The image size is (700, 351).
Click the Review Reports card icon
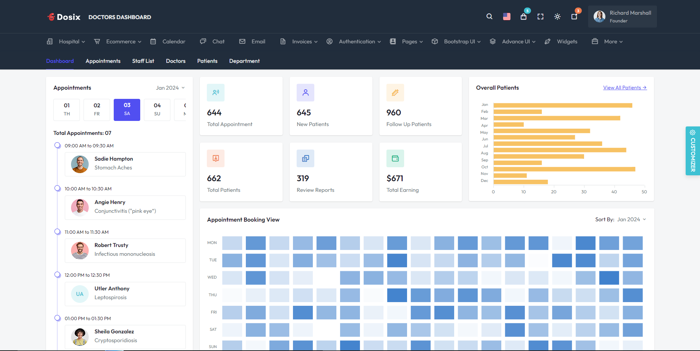(x=305, y=158)
